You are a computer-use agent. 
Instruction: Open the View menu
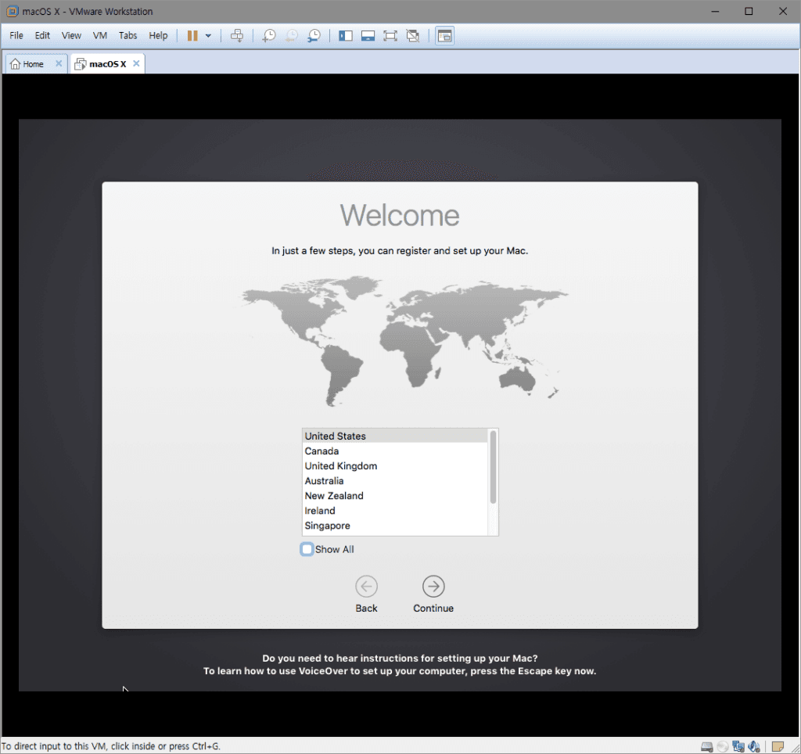[71, 36]
